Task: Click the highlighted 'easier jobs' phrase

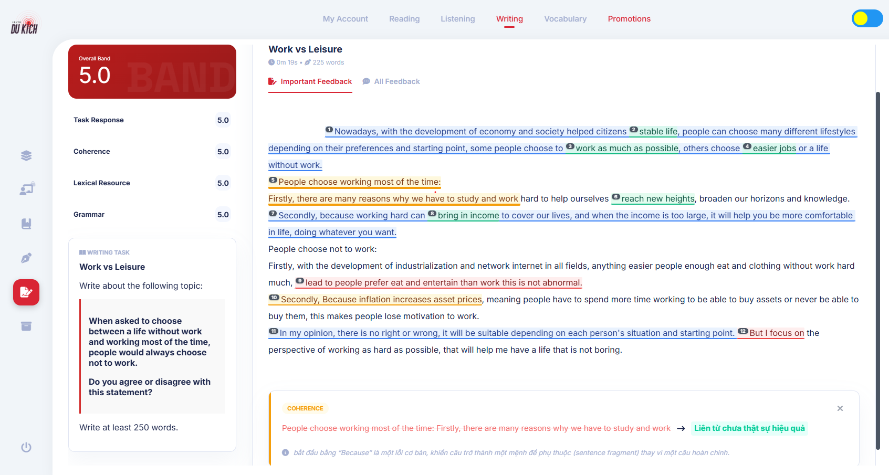Action: pyautogui.click(x=775, y=149)
